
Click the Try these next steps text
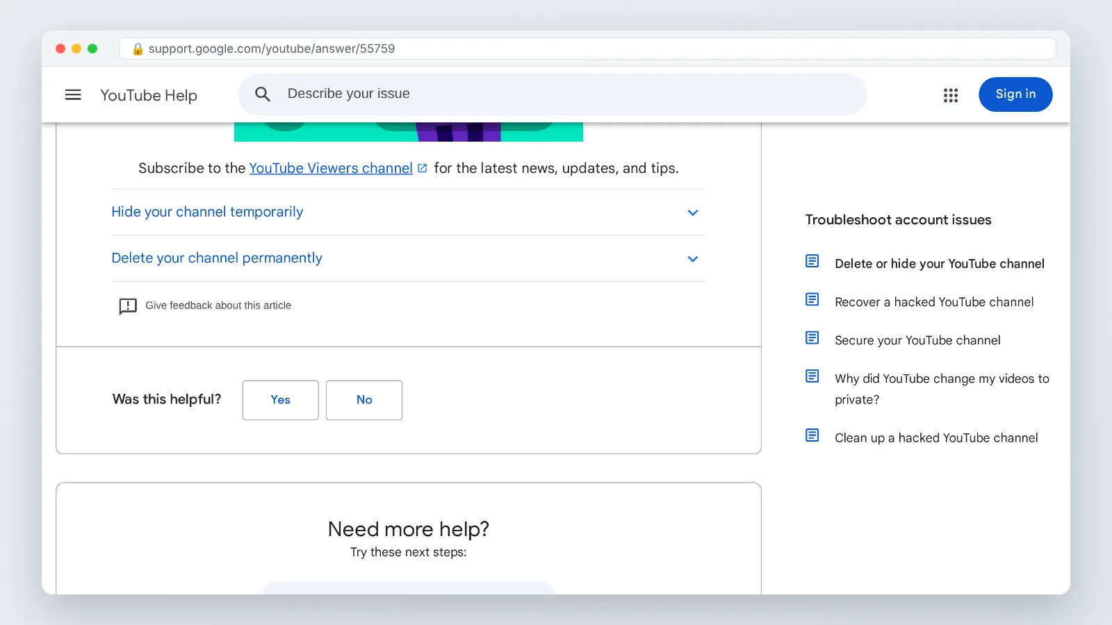[x=409, y=553]
